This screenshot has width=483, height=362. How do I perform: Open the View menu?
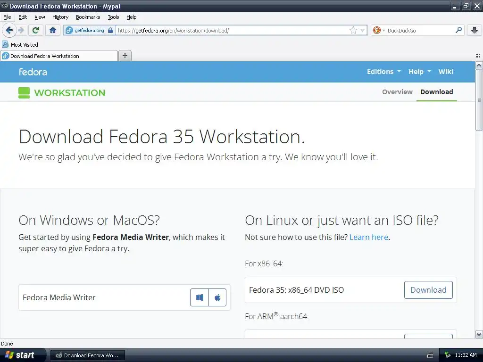(40, 17)
